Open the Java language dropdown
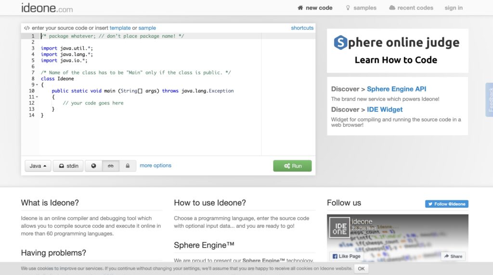 38,166
